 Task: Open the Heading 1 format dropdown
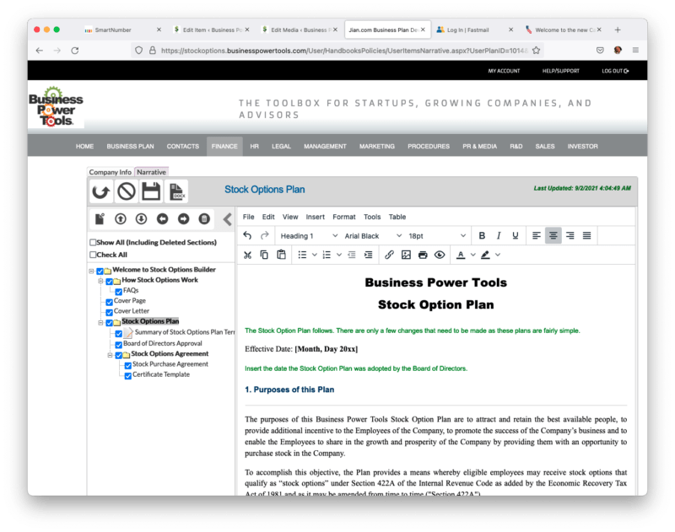point(308,236)
